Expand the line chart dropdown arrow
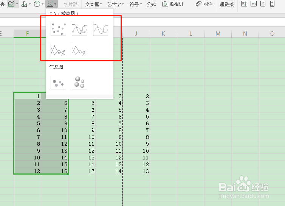 (x=17, y=4)
